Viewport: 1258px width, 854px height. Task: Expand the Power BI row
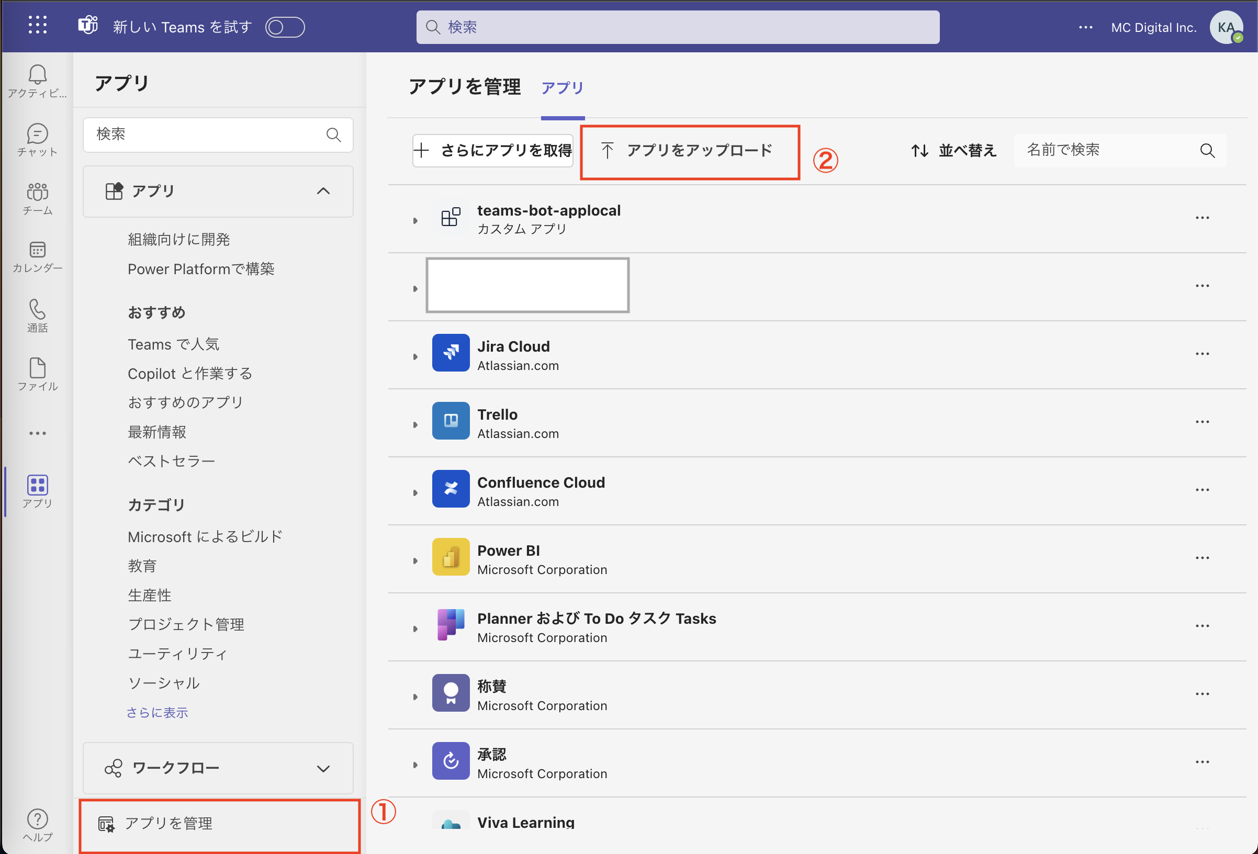(415, 560)
